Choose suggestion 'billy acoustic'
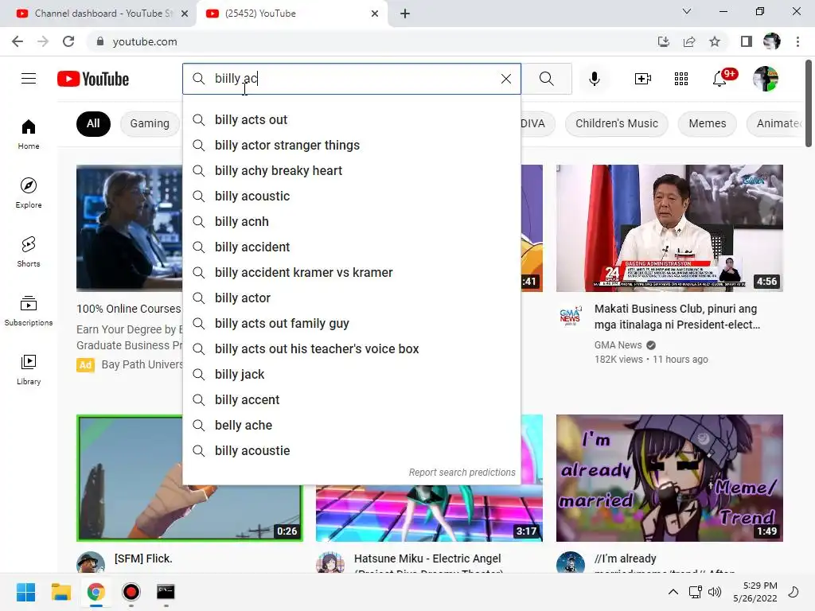Image resolution: width=815 pixels, height=611 pixels. coord(351,196)
